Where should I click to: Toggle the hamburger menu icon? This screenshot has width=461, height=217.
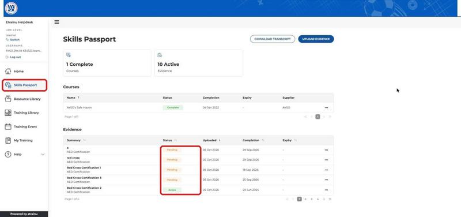pos(56,22)
